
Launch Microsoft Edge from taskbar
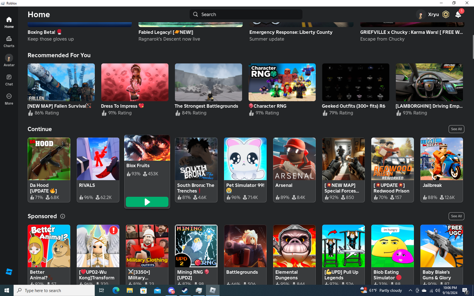pyautogui.click(x=116, y=290)
